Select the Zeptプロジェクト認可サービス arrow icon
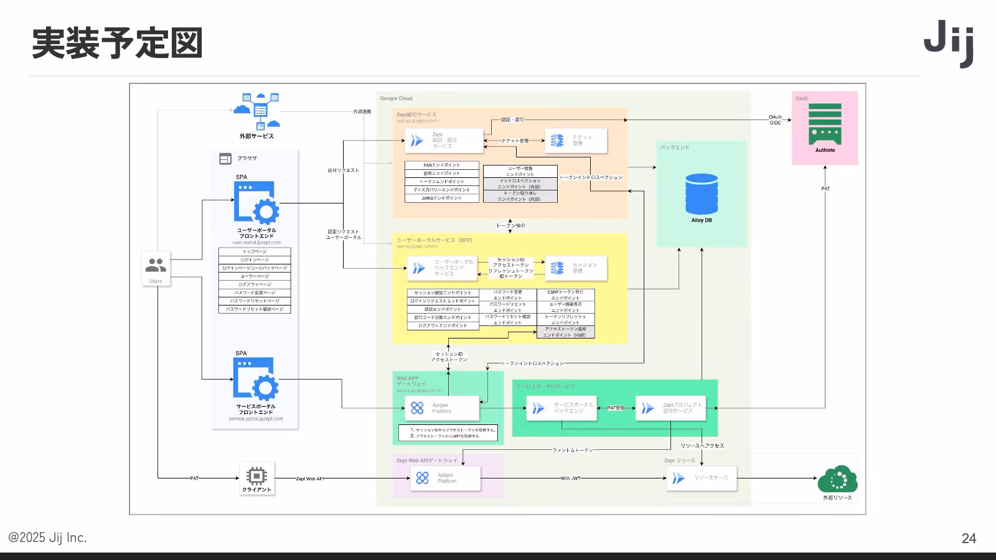 (x=648, y=408)
